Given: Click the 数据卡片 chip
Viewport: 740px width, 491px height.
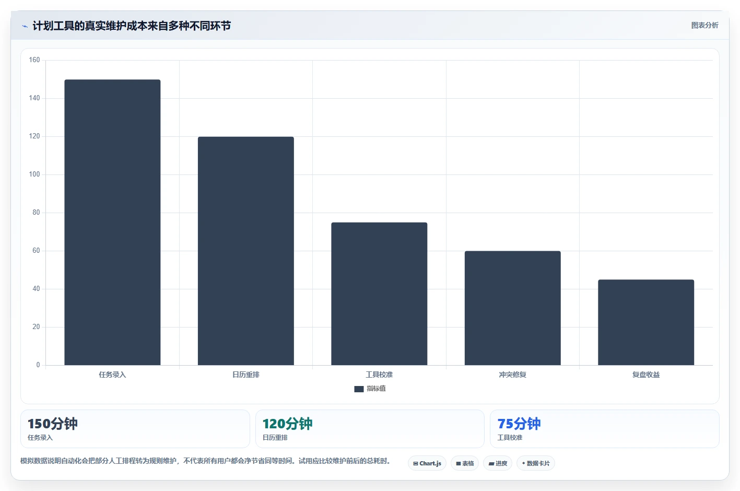Looking at the screenshot, I should pyautogui.click(x=536, y=463).
